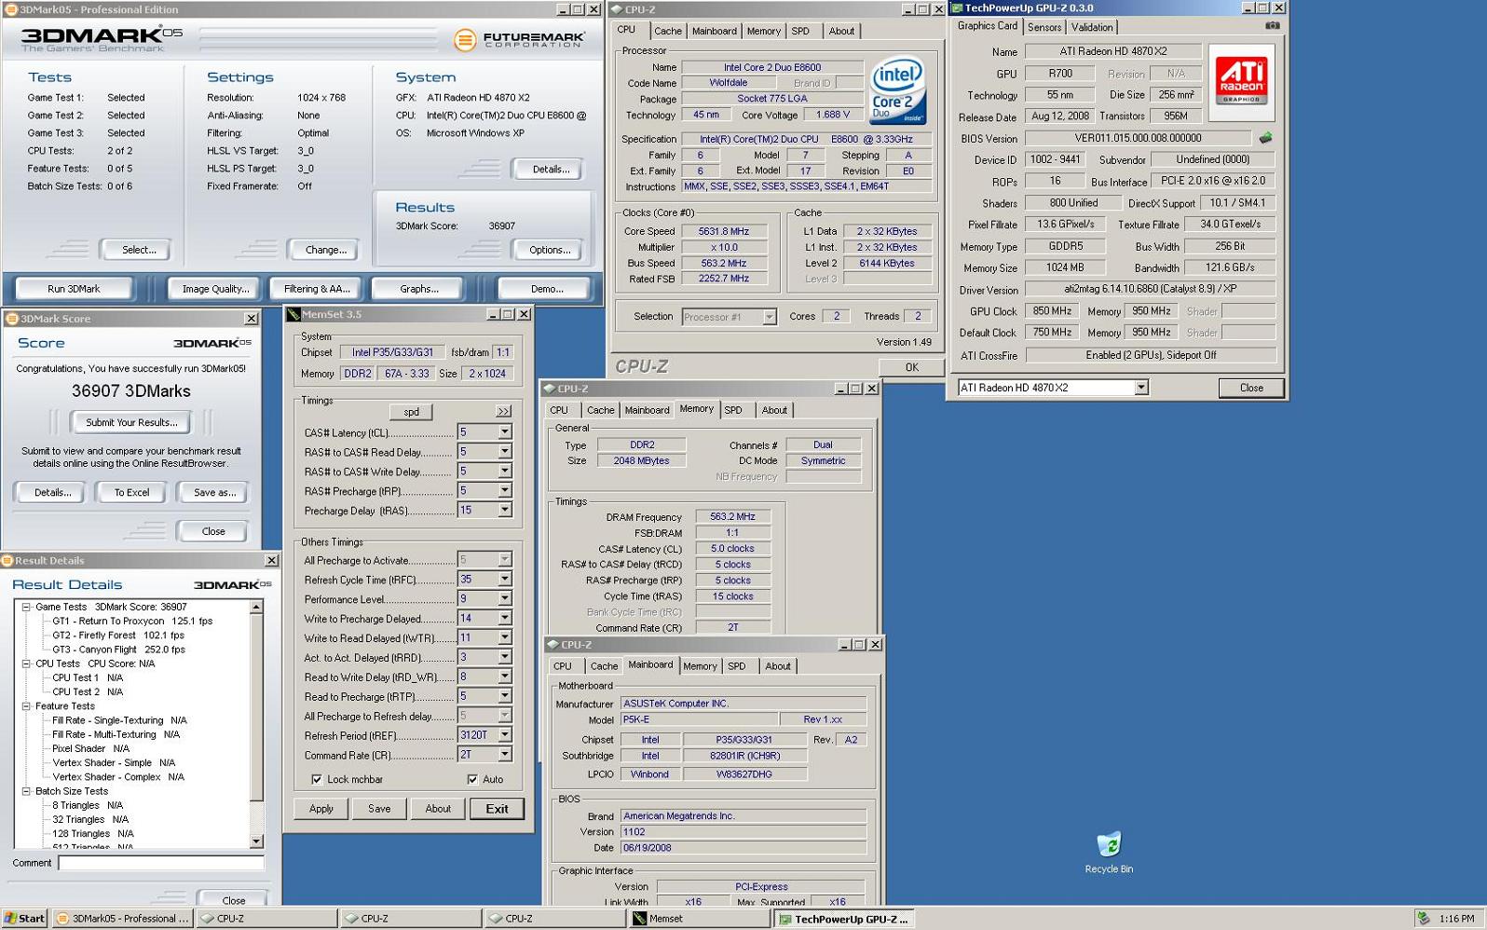Click the ATI Radeon logo in GPU-Z
This screenshot has height=930, width=1487.
pos(1242,82)
